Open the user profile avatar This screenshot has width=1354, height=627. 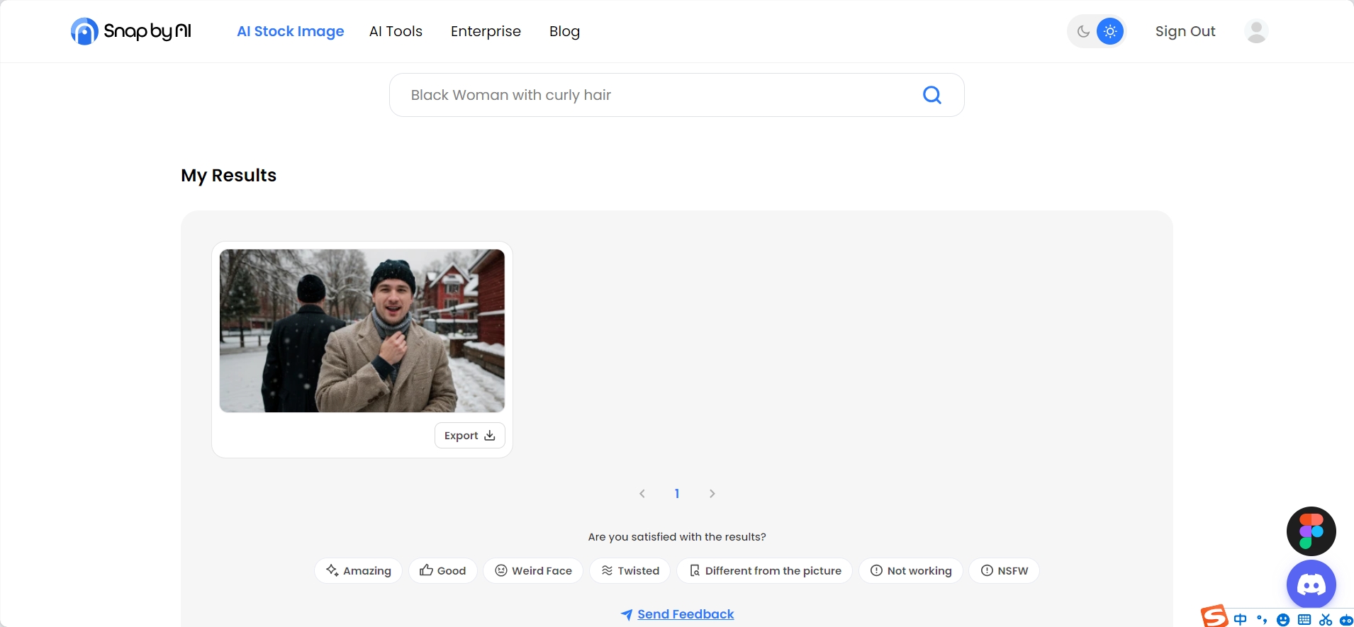1256,31
